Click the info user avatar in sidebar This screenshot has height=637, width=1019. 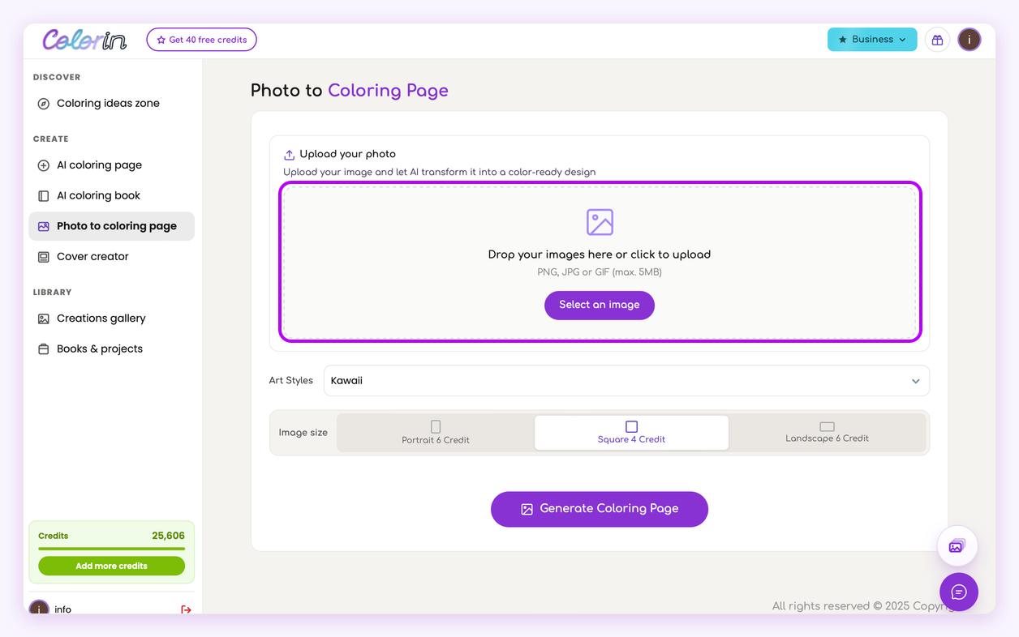pos(39,609)
